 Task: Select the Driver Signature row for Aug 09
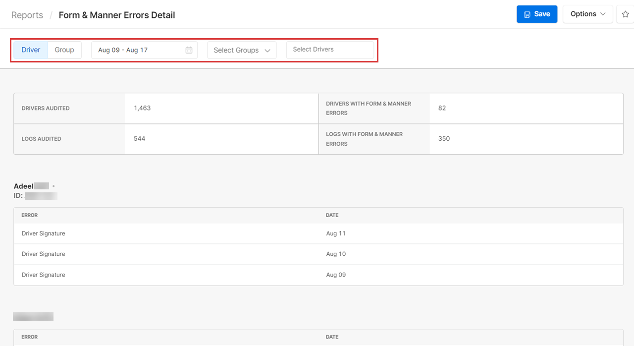point(44,275)
